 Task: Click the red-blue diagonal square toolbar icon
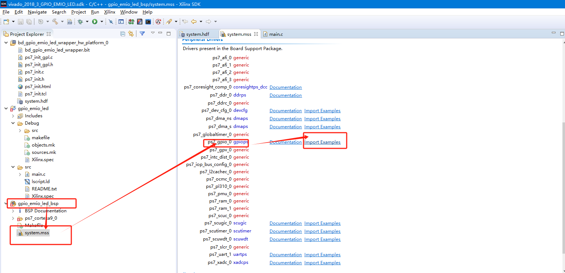coord(140,22)
